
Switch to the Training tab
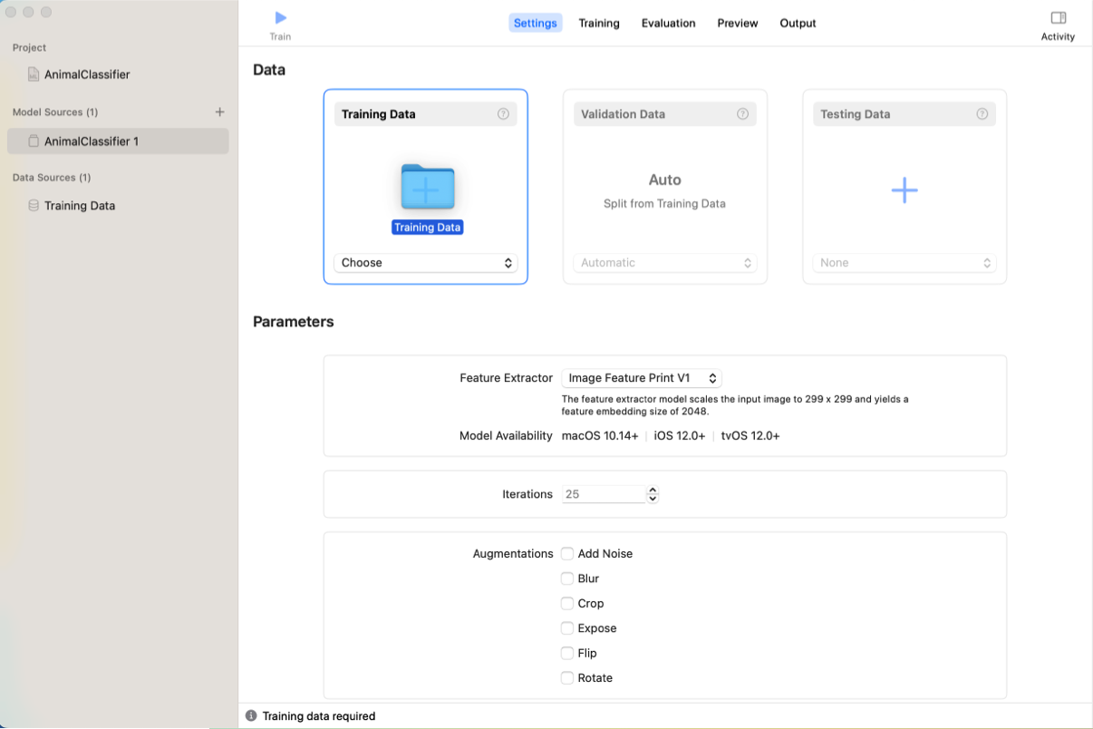coord(599,24)
